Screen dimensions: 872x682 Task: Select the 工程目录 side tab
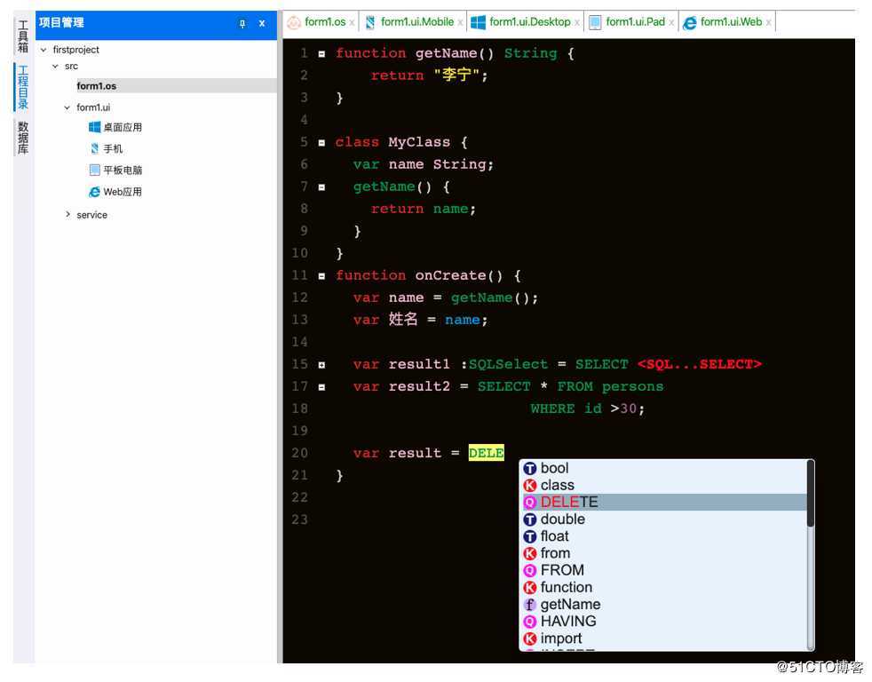click(x=23, y=87)
